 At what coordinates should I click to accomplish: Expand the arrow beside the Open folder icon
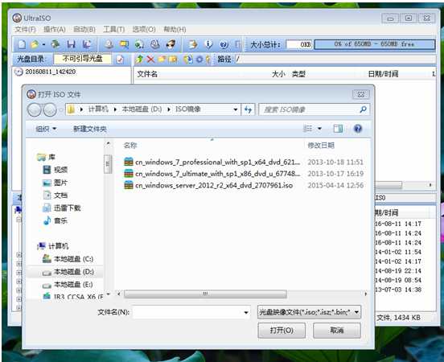point(43,45)
